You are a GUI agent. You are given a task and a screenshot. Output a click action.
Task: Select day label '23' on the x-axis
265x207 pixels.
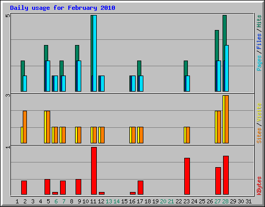coord(186,201)
